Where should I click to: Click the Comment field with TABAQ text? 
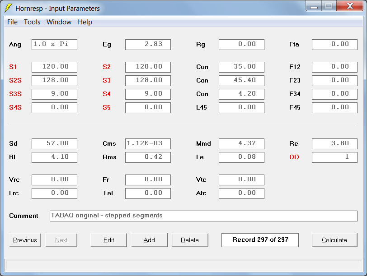tap(203, 216)
